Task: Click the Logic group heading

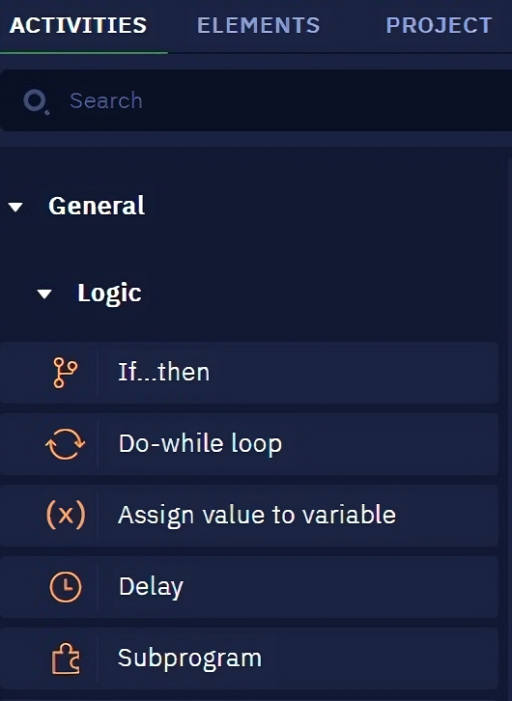Action: click(109, 294)
